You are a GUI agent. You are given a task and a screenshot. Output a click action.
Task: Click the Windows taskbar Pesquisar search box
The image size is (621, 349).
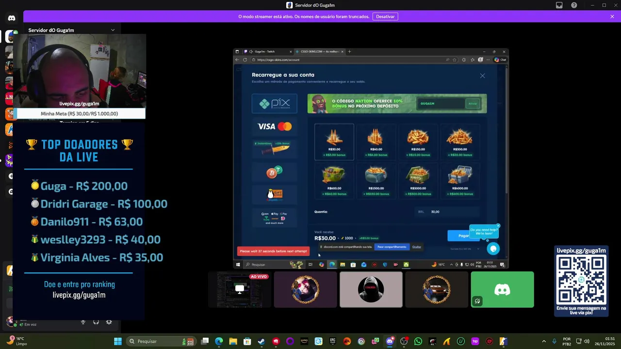(x=162, y=341)
